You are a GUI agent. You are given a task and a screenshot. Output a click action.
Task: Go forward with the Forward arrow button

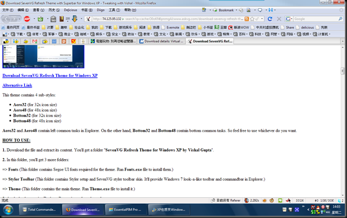(x=13, y=19)
